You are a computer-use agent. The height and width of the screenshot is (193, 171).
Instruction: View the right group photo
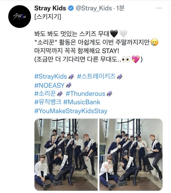[x=131, y=154]
